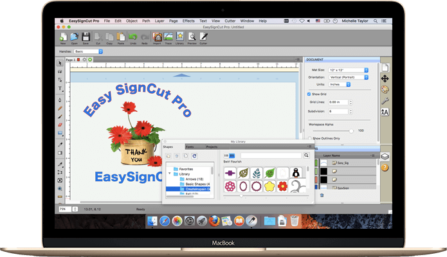The image size is (447, 257).
Task: Select the arrow Selection tool
Action: [60, 63]
